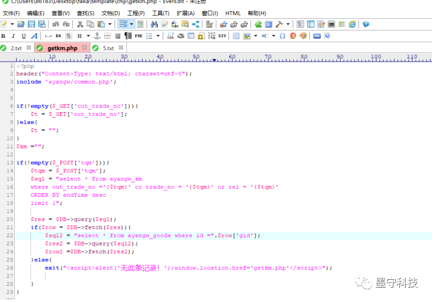Toggle the outline panel icon
This screenshot has height=302, width=432.
300,24
